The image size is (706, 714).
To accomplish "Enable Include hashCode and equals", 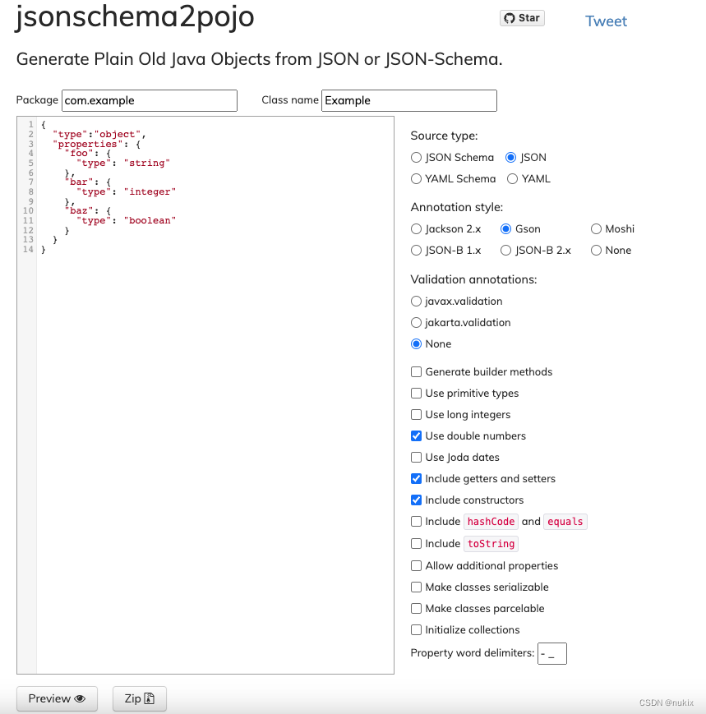I will click(x=416, y=522).
